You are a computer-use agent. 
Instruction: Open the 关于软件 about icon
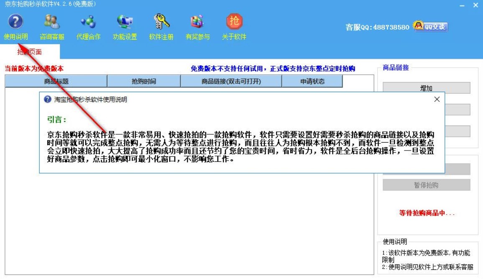tap(234, 25)
